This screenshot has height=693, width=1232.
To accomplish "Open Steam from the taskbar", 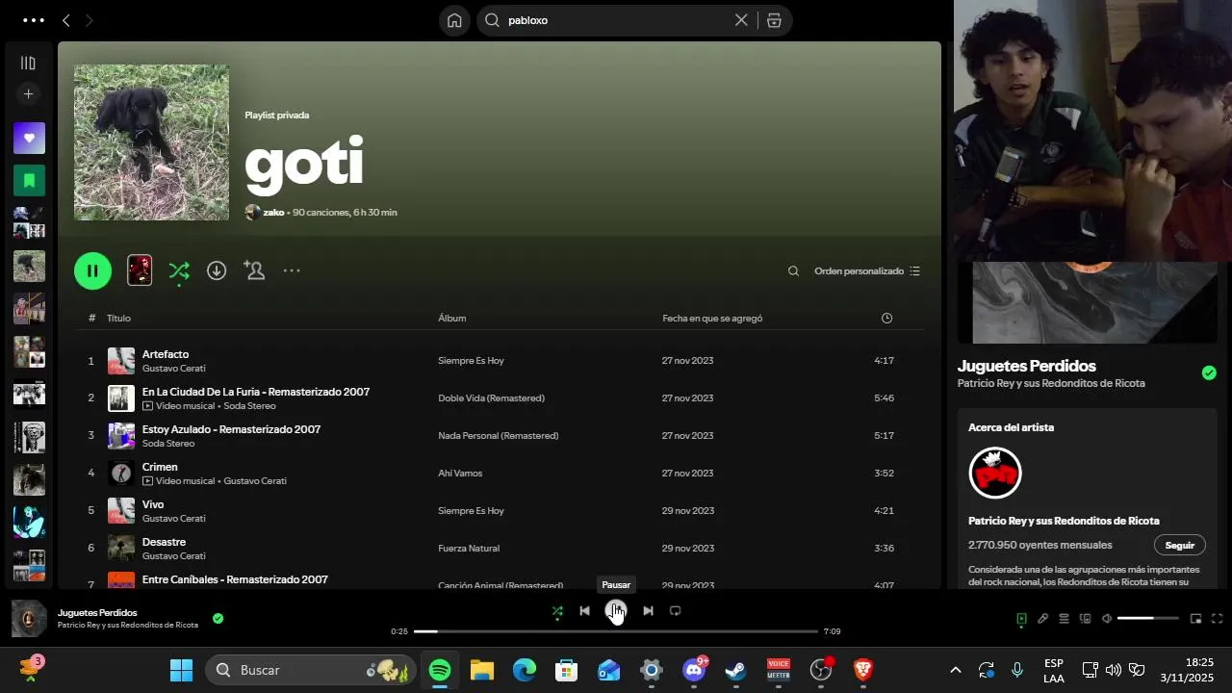I will pos(736,670).
